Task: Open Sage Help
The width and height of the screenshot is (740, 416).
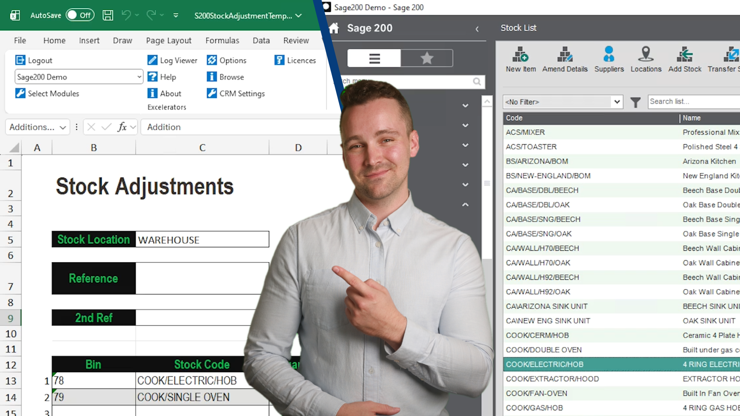Action: 162,77
